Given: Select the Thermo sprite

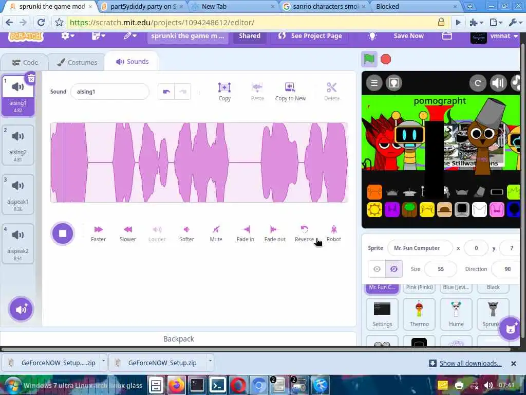Looking at the screenshot, I should coord(419,314).
